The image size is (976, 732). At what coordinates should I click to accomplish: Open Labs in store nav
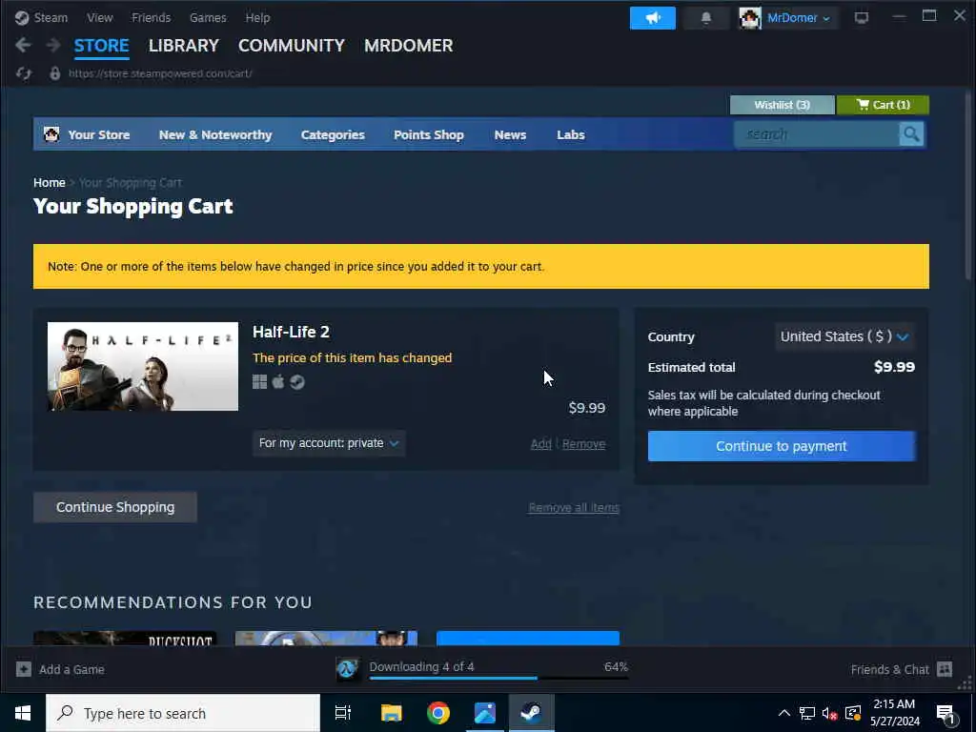(x=571, y=134)
